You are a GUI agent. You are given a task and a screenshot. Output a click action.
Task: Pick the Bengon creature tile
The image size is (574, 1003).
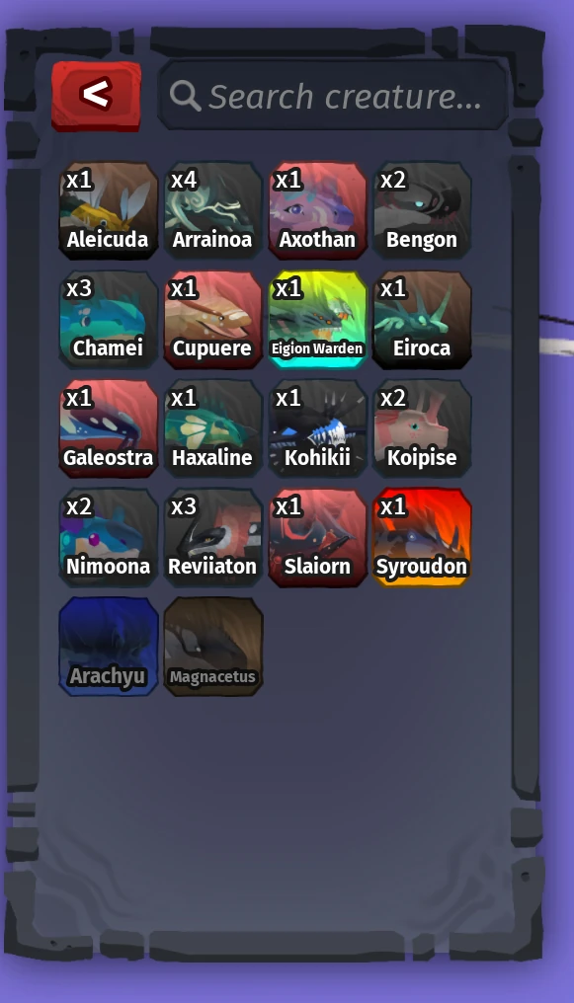[422, 210]
